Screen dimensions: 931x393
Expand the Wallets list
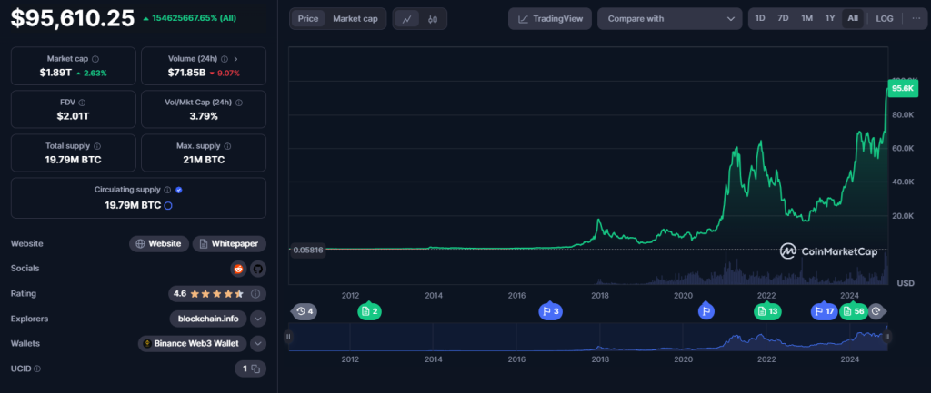(257, 343)
